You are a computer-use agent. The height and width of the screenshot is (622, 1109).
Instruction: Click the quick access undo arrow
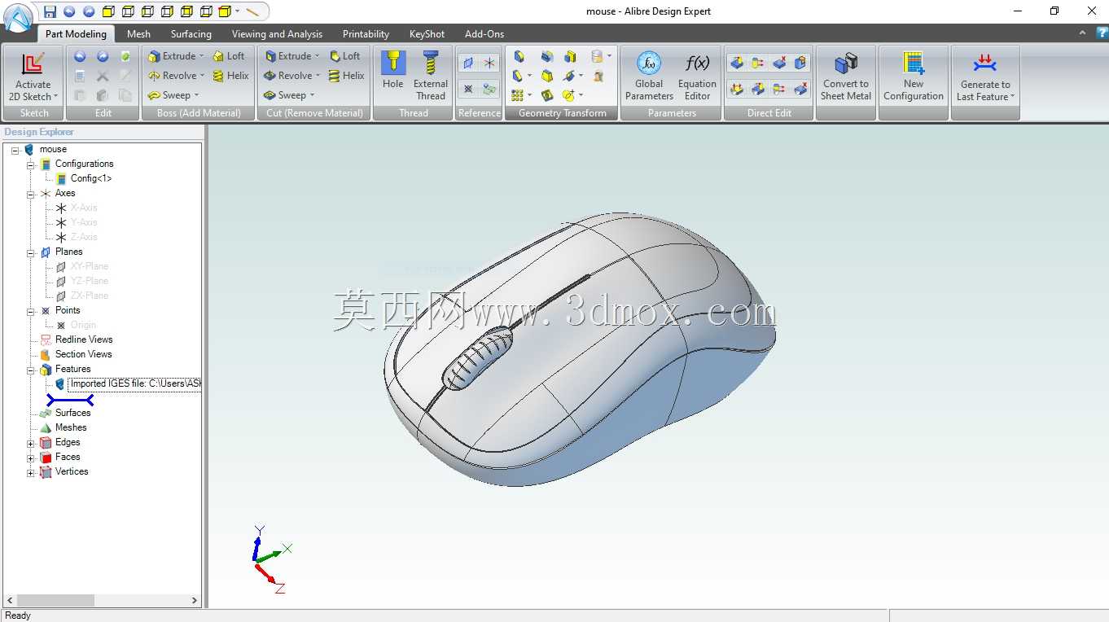69,11
